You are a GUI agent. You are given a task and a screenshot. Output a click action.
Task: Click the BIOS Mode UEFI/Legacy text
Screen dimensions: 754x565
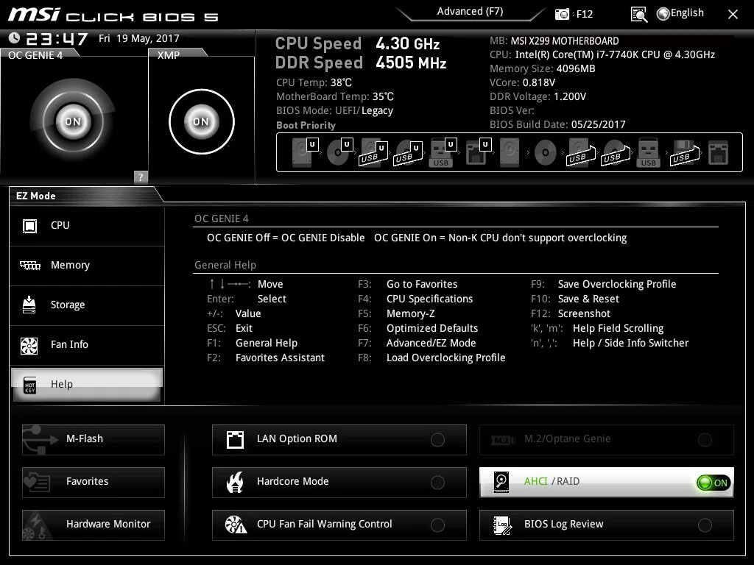coord(334,110)
